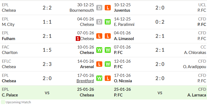
Task: Click the L badge for Fulham vs Chelsea
Action: 99,36
